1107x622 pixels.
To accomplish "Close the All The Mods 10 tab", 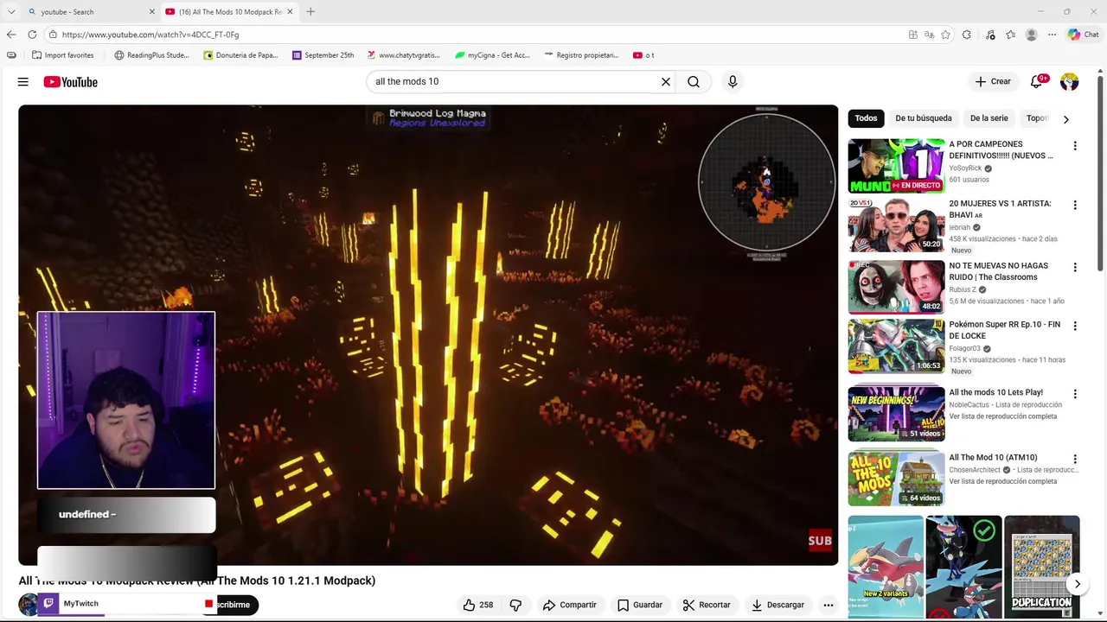I will click(x=290, y=11).
